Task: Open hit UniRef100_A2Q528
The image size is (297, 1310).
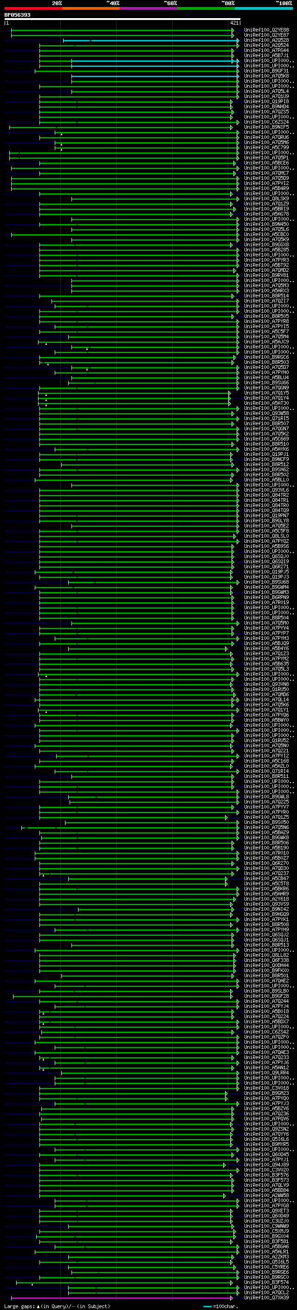Action: (266, 40)
